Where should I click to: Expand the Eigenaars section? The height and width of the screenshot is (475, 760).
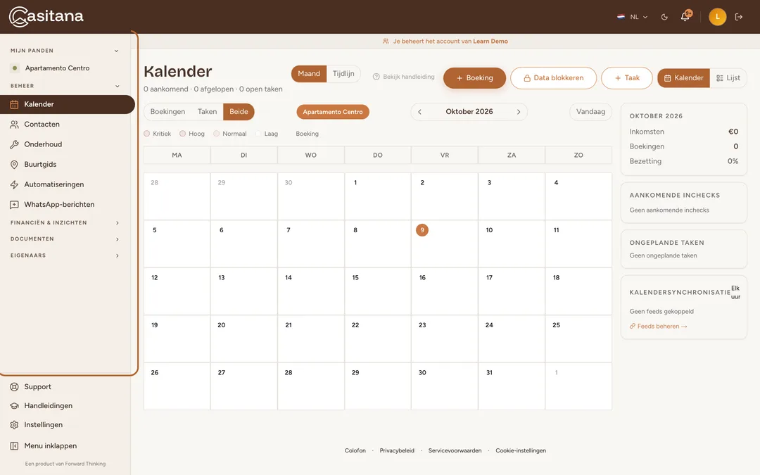click(65, 255)
